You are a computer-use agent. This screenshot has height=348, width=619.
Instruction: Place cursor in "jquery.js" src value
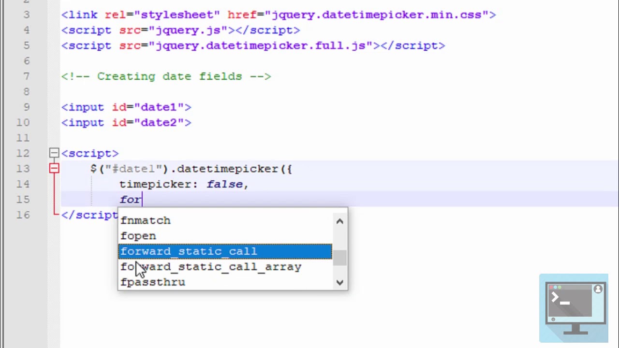point(192,30)
